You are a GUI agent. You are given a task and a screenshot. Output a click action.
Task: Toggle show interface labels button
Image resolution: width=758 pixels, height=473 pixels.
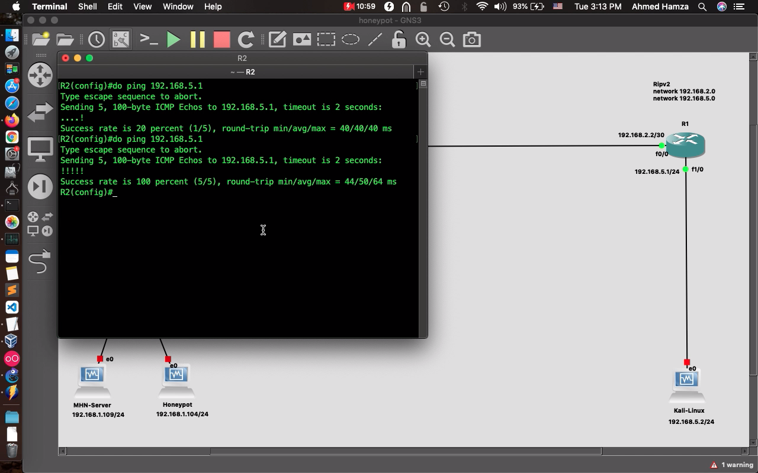tap(121, 40)
